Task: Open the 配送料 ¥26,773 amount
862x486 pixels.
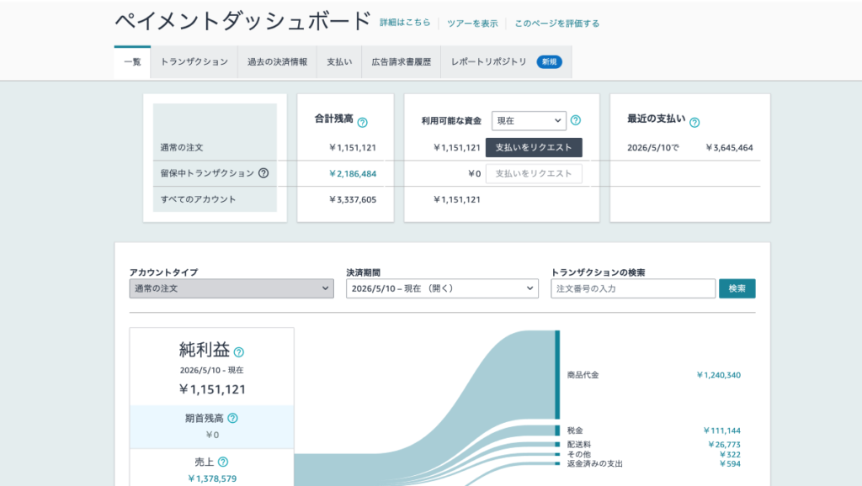Action: pos(724,444)
